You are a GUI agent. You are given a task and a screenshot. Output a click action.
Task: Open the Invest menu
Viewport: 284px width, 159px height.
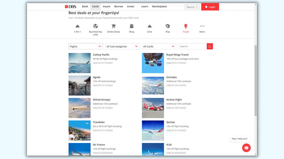click(x=130, y=7)
